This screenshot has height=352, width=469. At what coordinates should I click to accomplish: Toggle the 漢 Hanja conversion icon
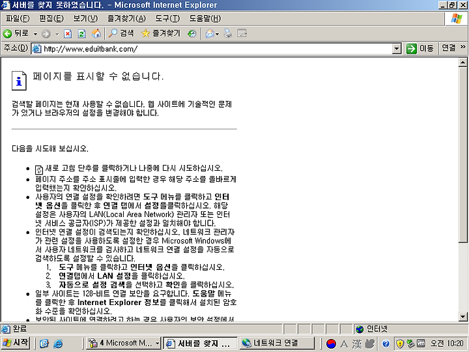(357, 344)
